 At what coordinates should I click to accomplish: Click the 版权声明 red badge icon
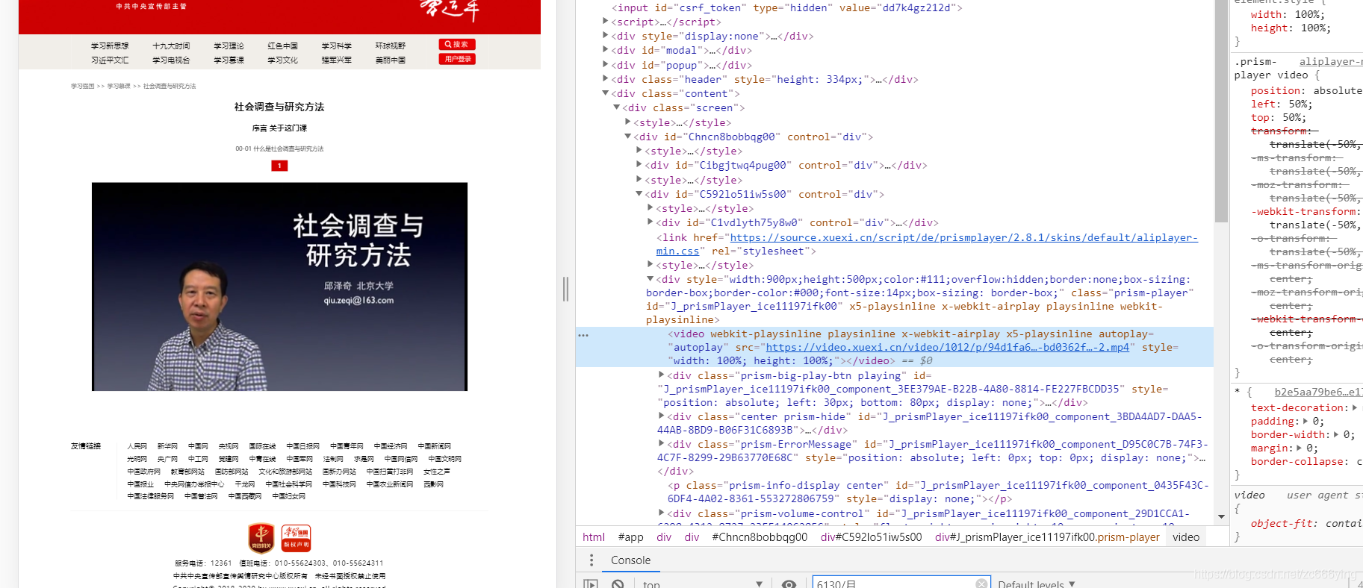pos(296,538)
